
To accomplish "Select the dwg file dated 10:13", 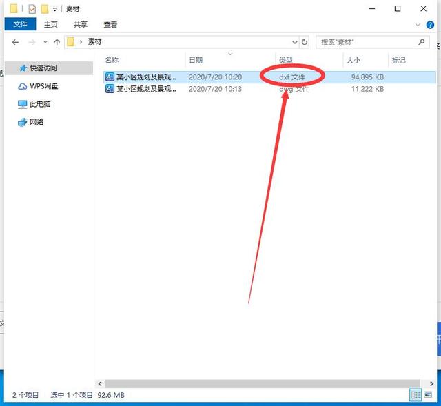I will tap(269, 89).
